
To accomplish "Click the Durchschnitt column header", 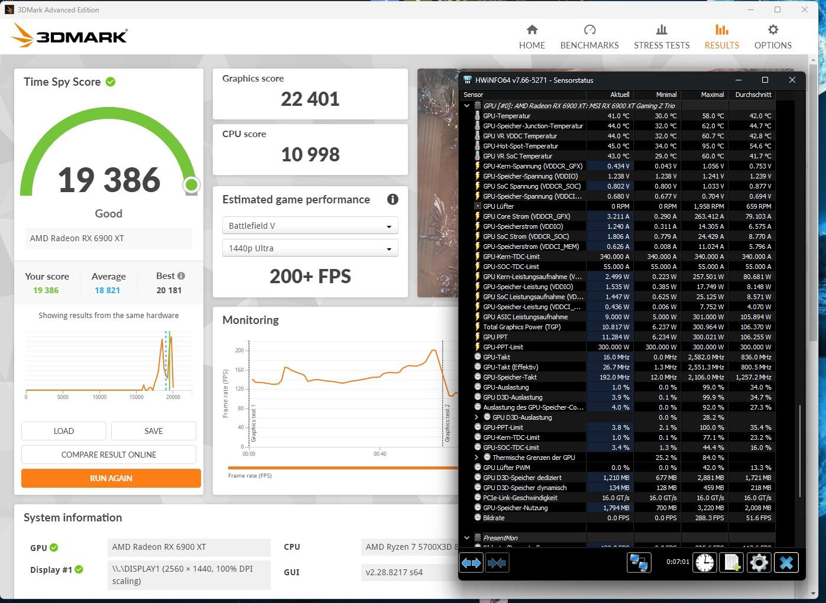I will 752,95.
